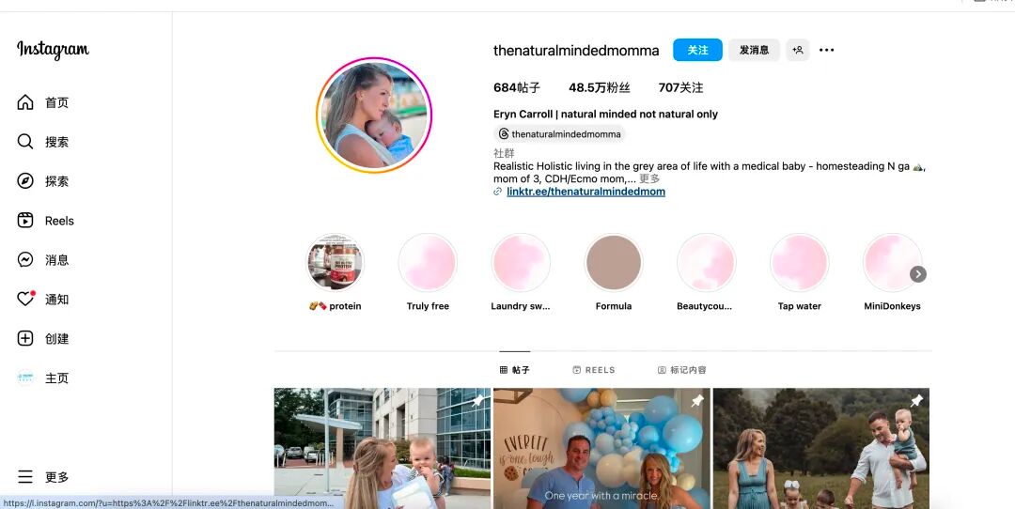This screenshot has height=509, width=1015.
Task: Click the create new post plus icon
Action: (x=25, y=338)
